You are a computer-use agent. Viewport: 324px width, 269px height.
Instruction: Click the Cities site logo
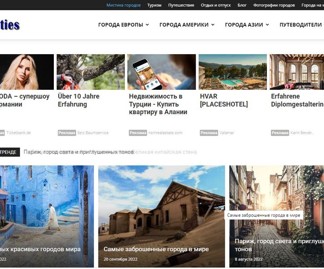(10, 25)
